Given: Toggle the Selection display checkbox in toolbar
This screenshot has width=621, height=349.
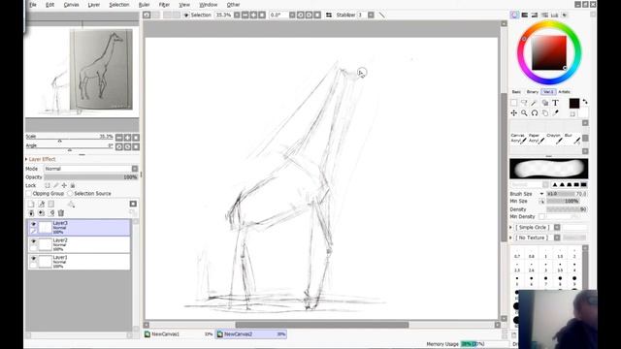Looking at the screenshot, I should pyautogui.click(x=186, y=16).
